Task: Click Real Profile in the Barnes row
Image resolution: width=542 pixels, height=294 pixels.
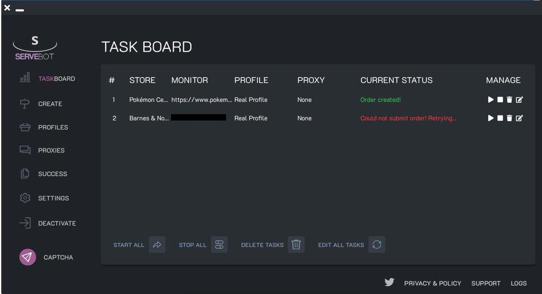Action: coord(251,118)
